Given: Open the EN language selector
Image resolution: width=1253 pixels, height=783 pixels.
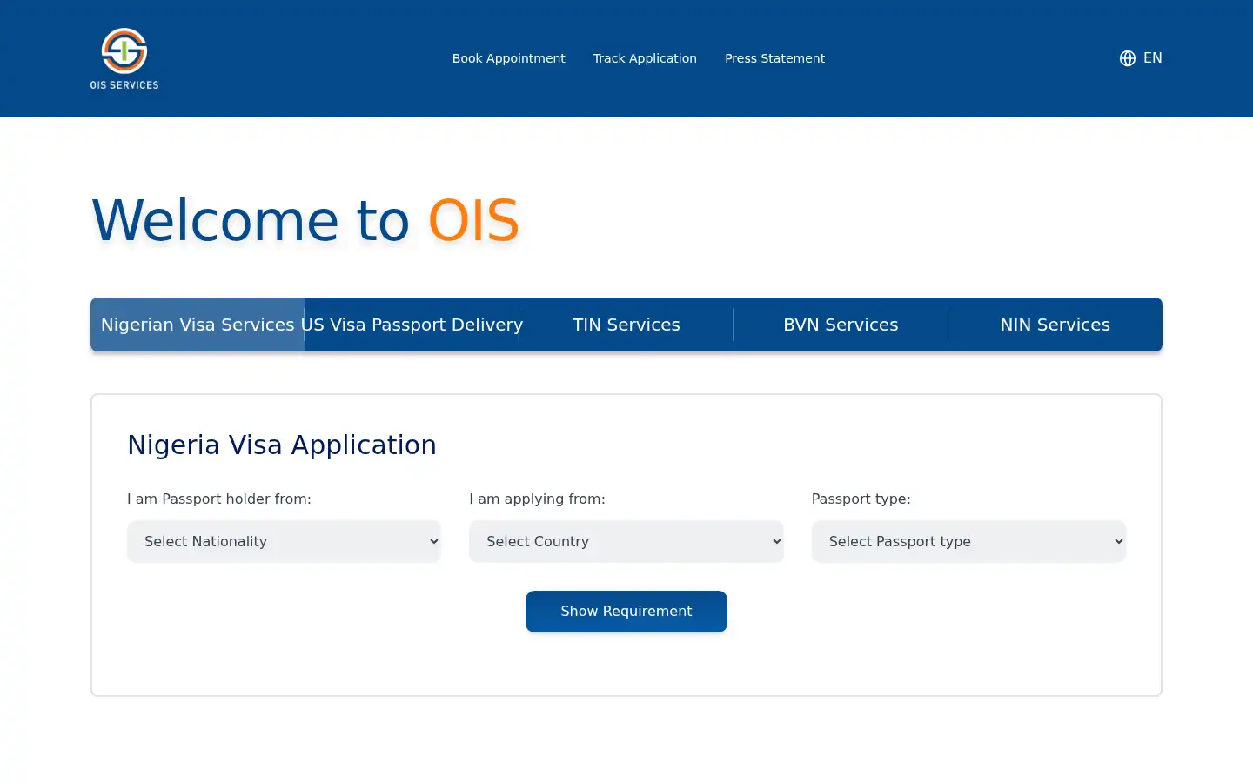Looking at the screenshot, I should 1141,58.
